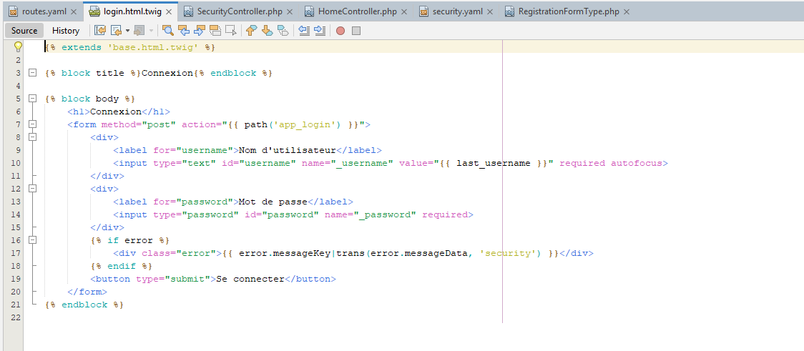The image size is (804, 351).
Task: Click the label text 'Mot de passe'
Action: (x=273, y=202)
